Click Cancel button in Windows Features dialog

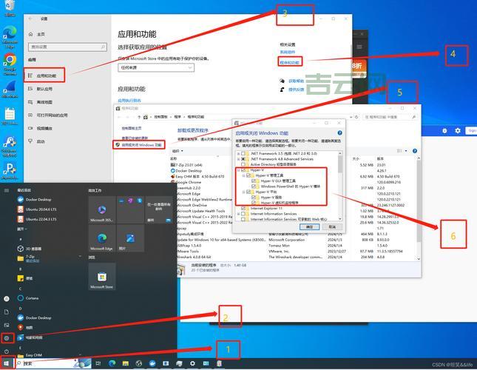[332, 227]
